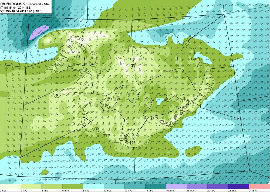Click the "0 m/s" legend label

coord(3,191)
